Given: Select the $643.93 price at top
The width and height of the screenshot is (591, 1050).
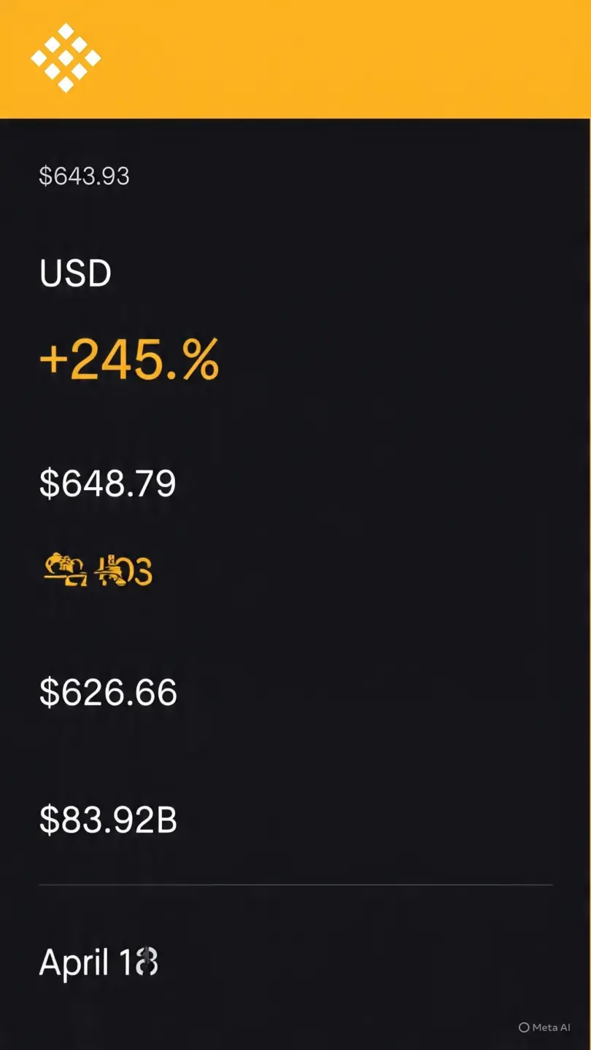Looking at the screenshot, I should (84, 176).
